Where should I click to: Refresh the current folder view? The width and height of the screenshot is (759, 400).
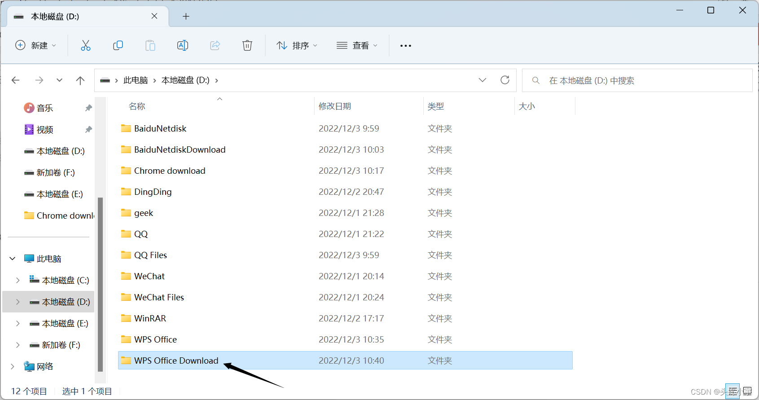point(505,80)
